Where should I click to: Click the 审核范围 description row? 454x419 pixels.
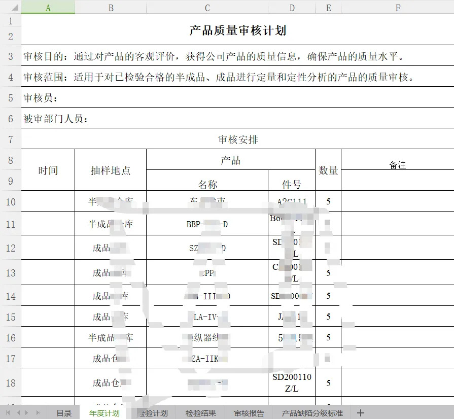pos(237,77)
